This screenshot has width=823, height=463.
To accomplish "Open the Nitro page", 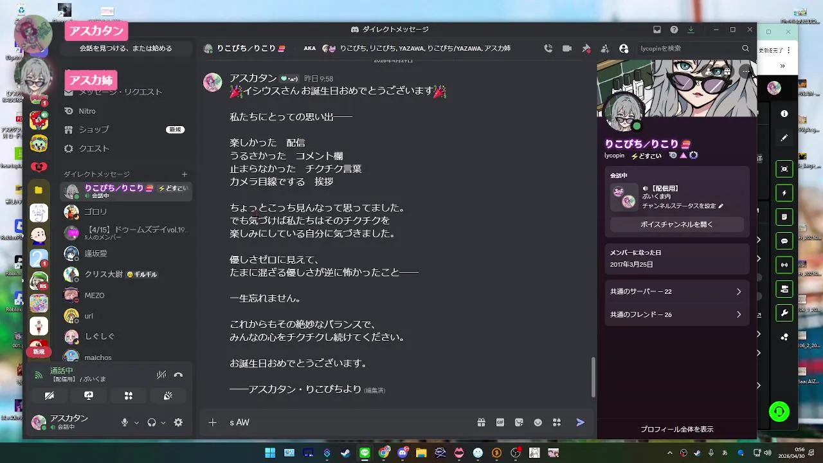I will (126, 111).
